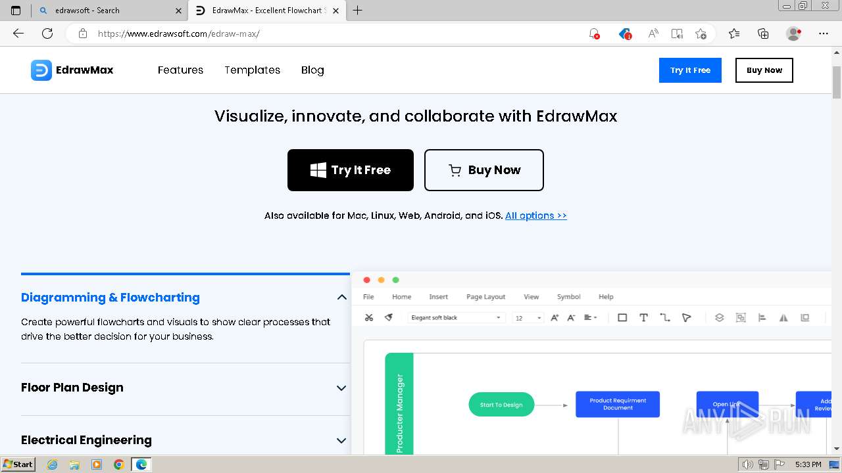Open the All options link
The image size is (842, 473).
click(536, 215)
